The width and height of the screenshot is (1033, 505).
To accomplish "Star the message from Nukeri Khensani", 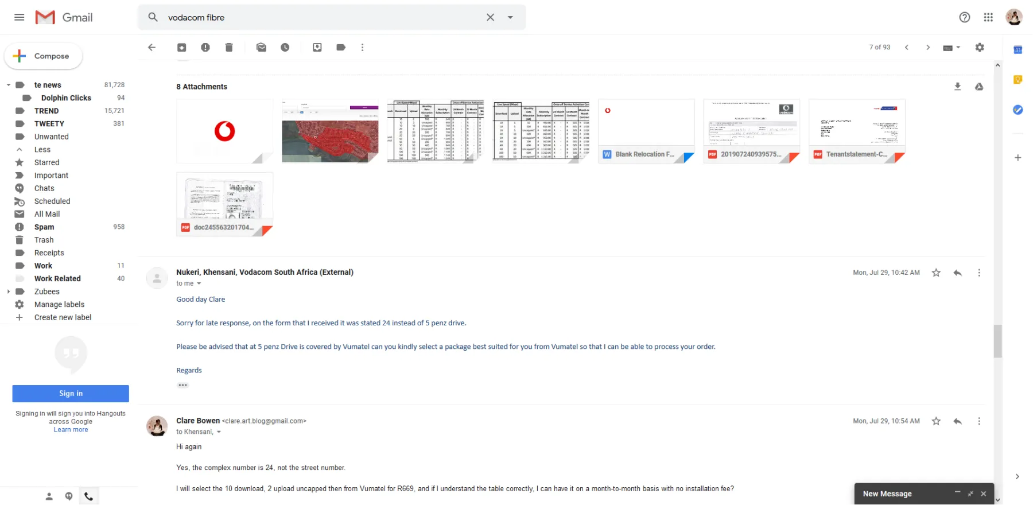I will (936, 273).
